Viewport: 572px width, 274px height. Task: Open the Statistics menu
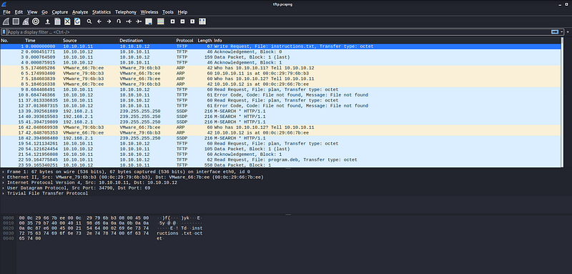[102, 12]
